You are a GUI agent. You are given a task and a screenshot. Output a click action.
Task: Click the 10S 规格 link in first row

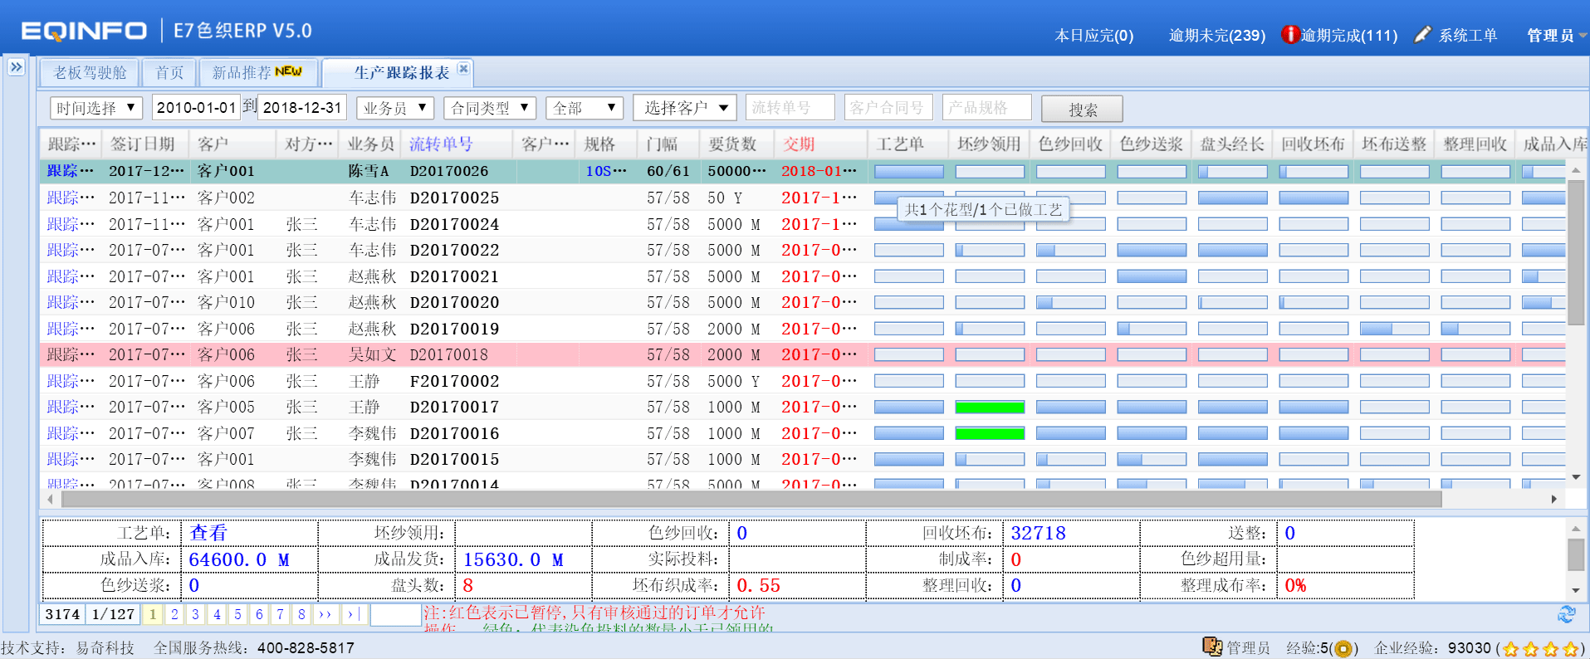pyautogui.click(x=606, y=171)
